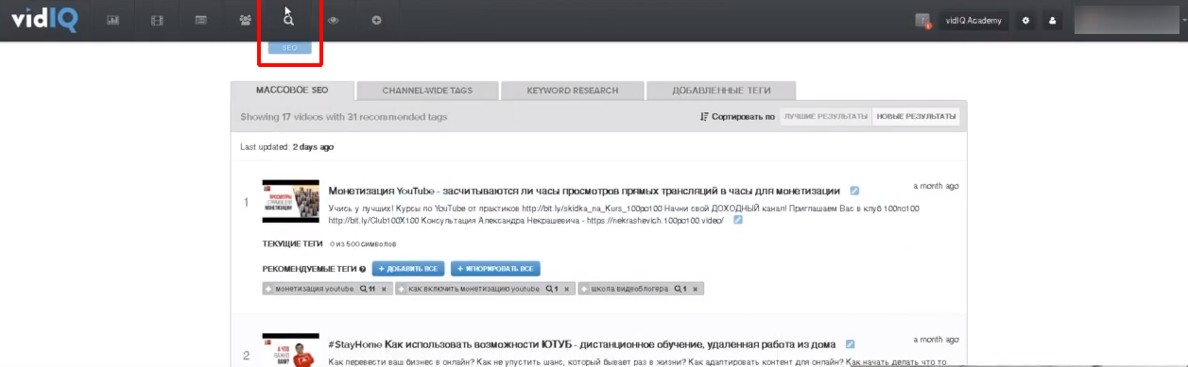This screenshot has height=367, width=1188.
Task: Click the vidIQ logo
Action: pyautogui.click(x=43, y=19)
